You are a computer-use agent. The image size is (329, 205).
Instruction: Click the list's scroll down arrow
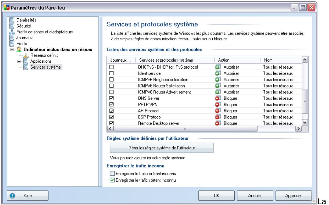305,123
